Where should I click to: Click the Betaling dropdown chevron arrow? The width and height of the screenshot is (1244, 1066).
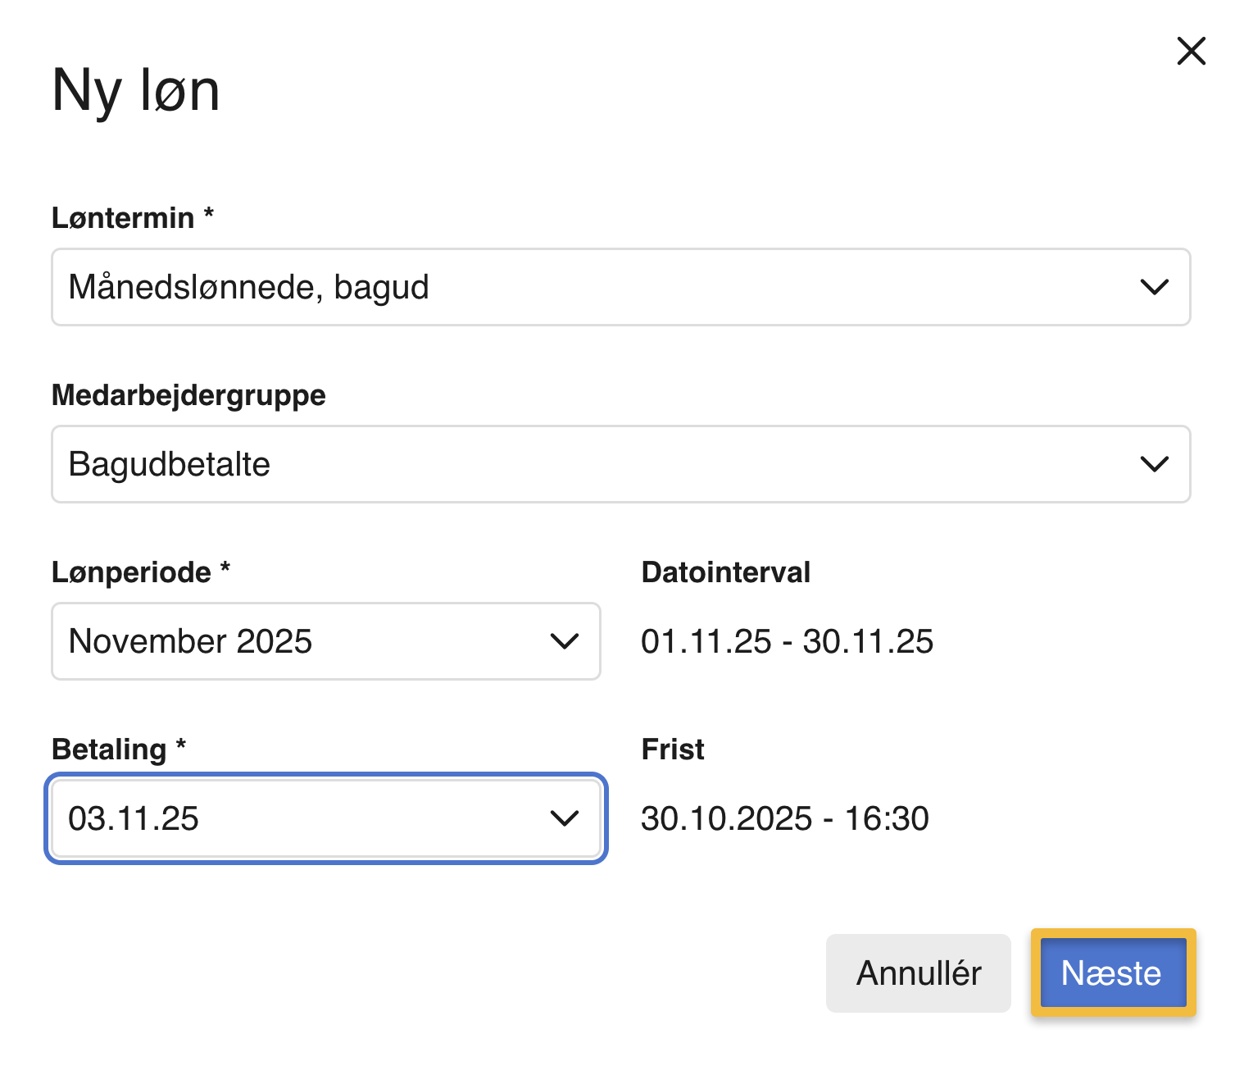(x=565, y=818)
